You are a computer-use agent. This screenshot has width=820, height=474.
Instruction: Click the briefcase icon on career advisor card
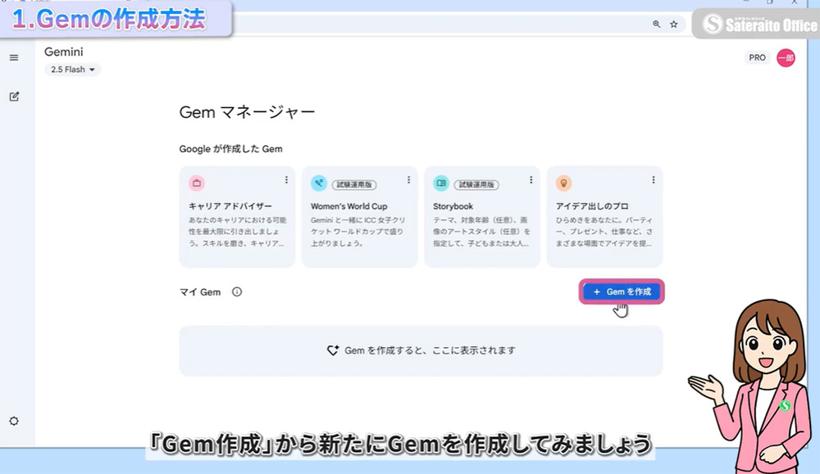click(197, 183)
